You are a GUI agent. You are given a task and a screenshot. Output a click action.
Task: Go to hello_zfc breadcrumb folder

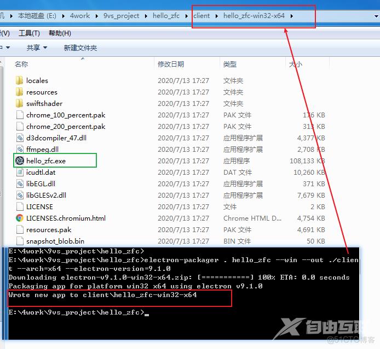(x=166, y=16)
